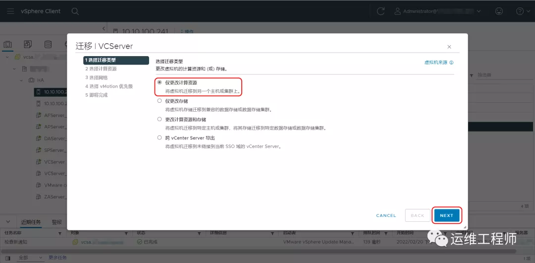The image size is (535, 263).
Task: Click the CANCEL button
Action: pyautogui.click(x=386, y=215)
